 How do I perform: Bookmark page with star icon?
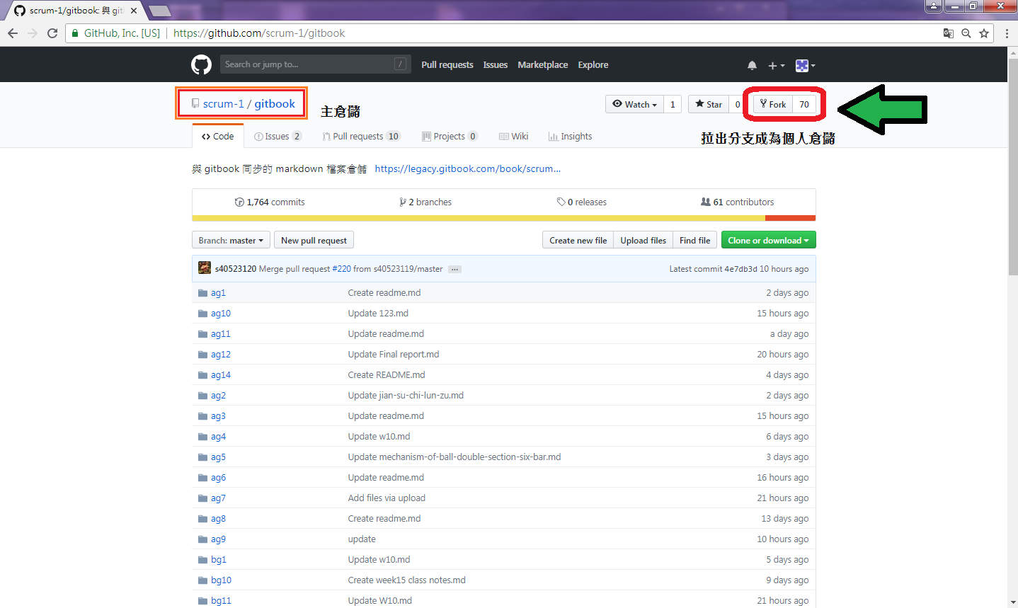[x=984, y=33]
